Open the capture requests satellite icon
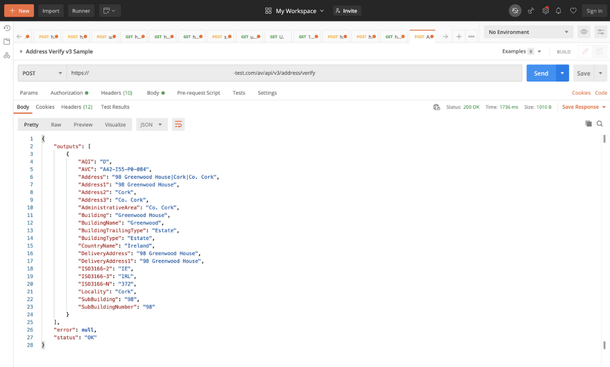Viewport: 610px width, 367px height. pyautogui.click(x=531, y=11)
